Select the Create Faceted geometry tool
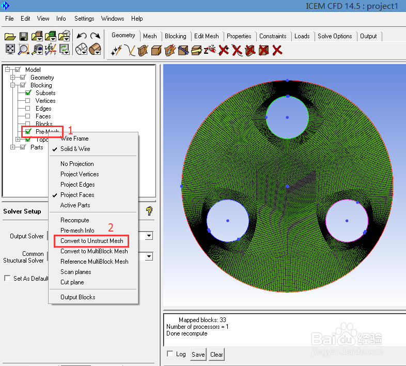406x366 pixels. 170,50
